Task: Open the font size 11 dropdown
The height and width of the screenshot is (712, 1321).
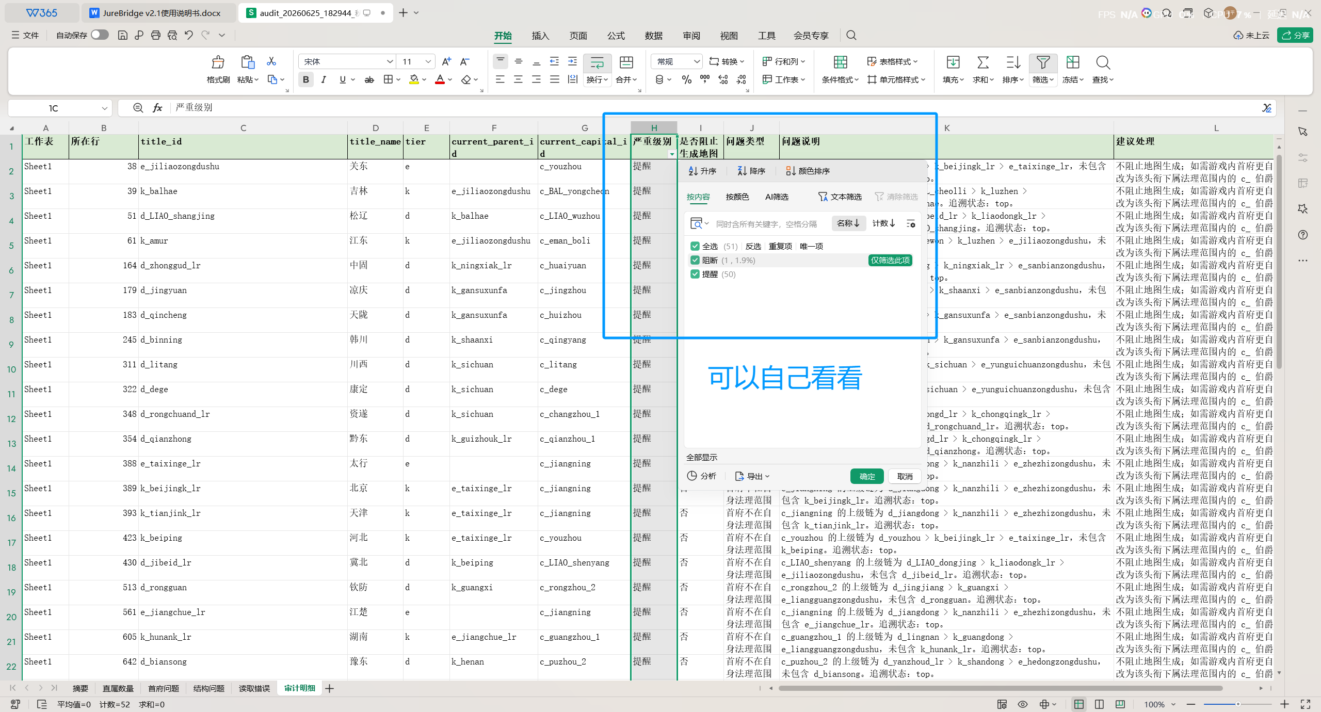Action: [x=428, y=61]
